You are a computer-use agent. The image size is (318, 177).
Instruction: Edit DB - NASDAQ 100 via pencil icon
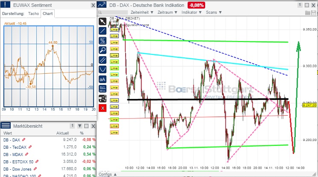40,175
